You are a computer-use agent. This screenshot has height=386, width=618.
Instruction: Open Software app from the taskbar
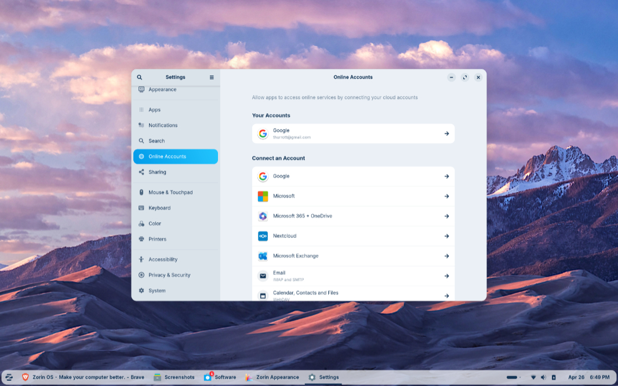(220, 377)
